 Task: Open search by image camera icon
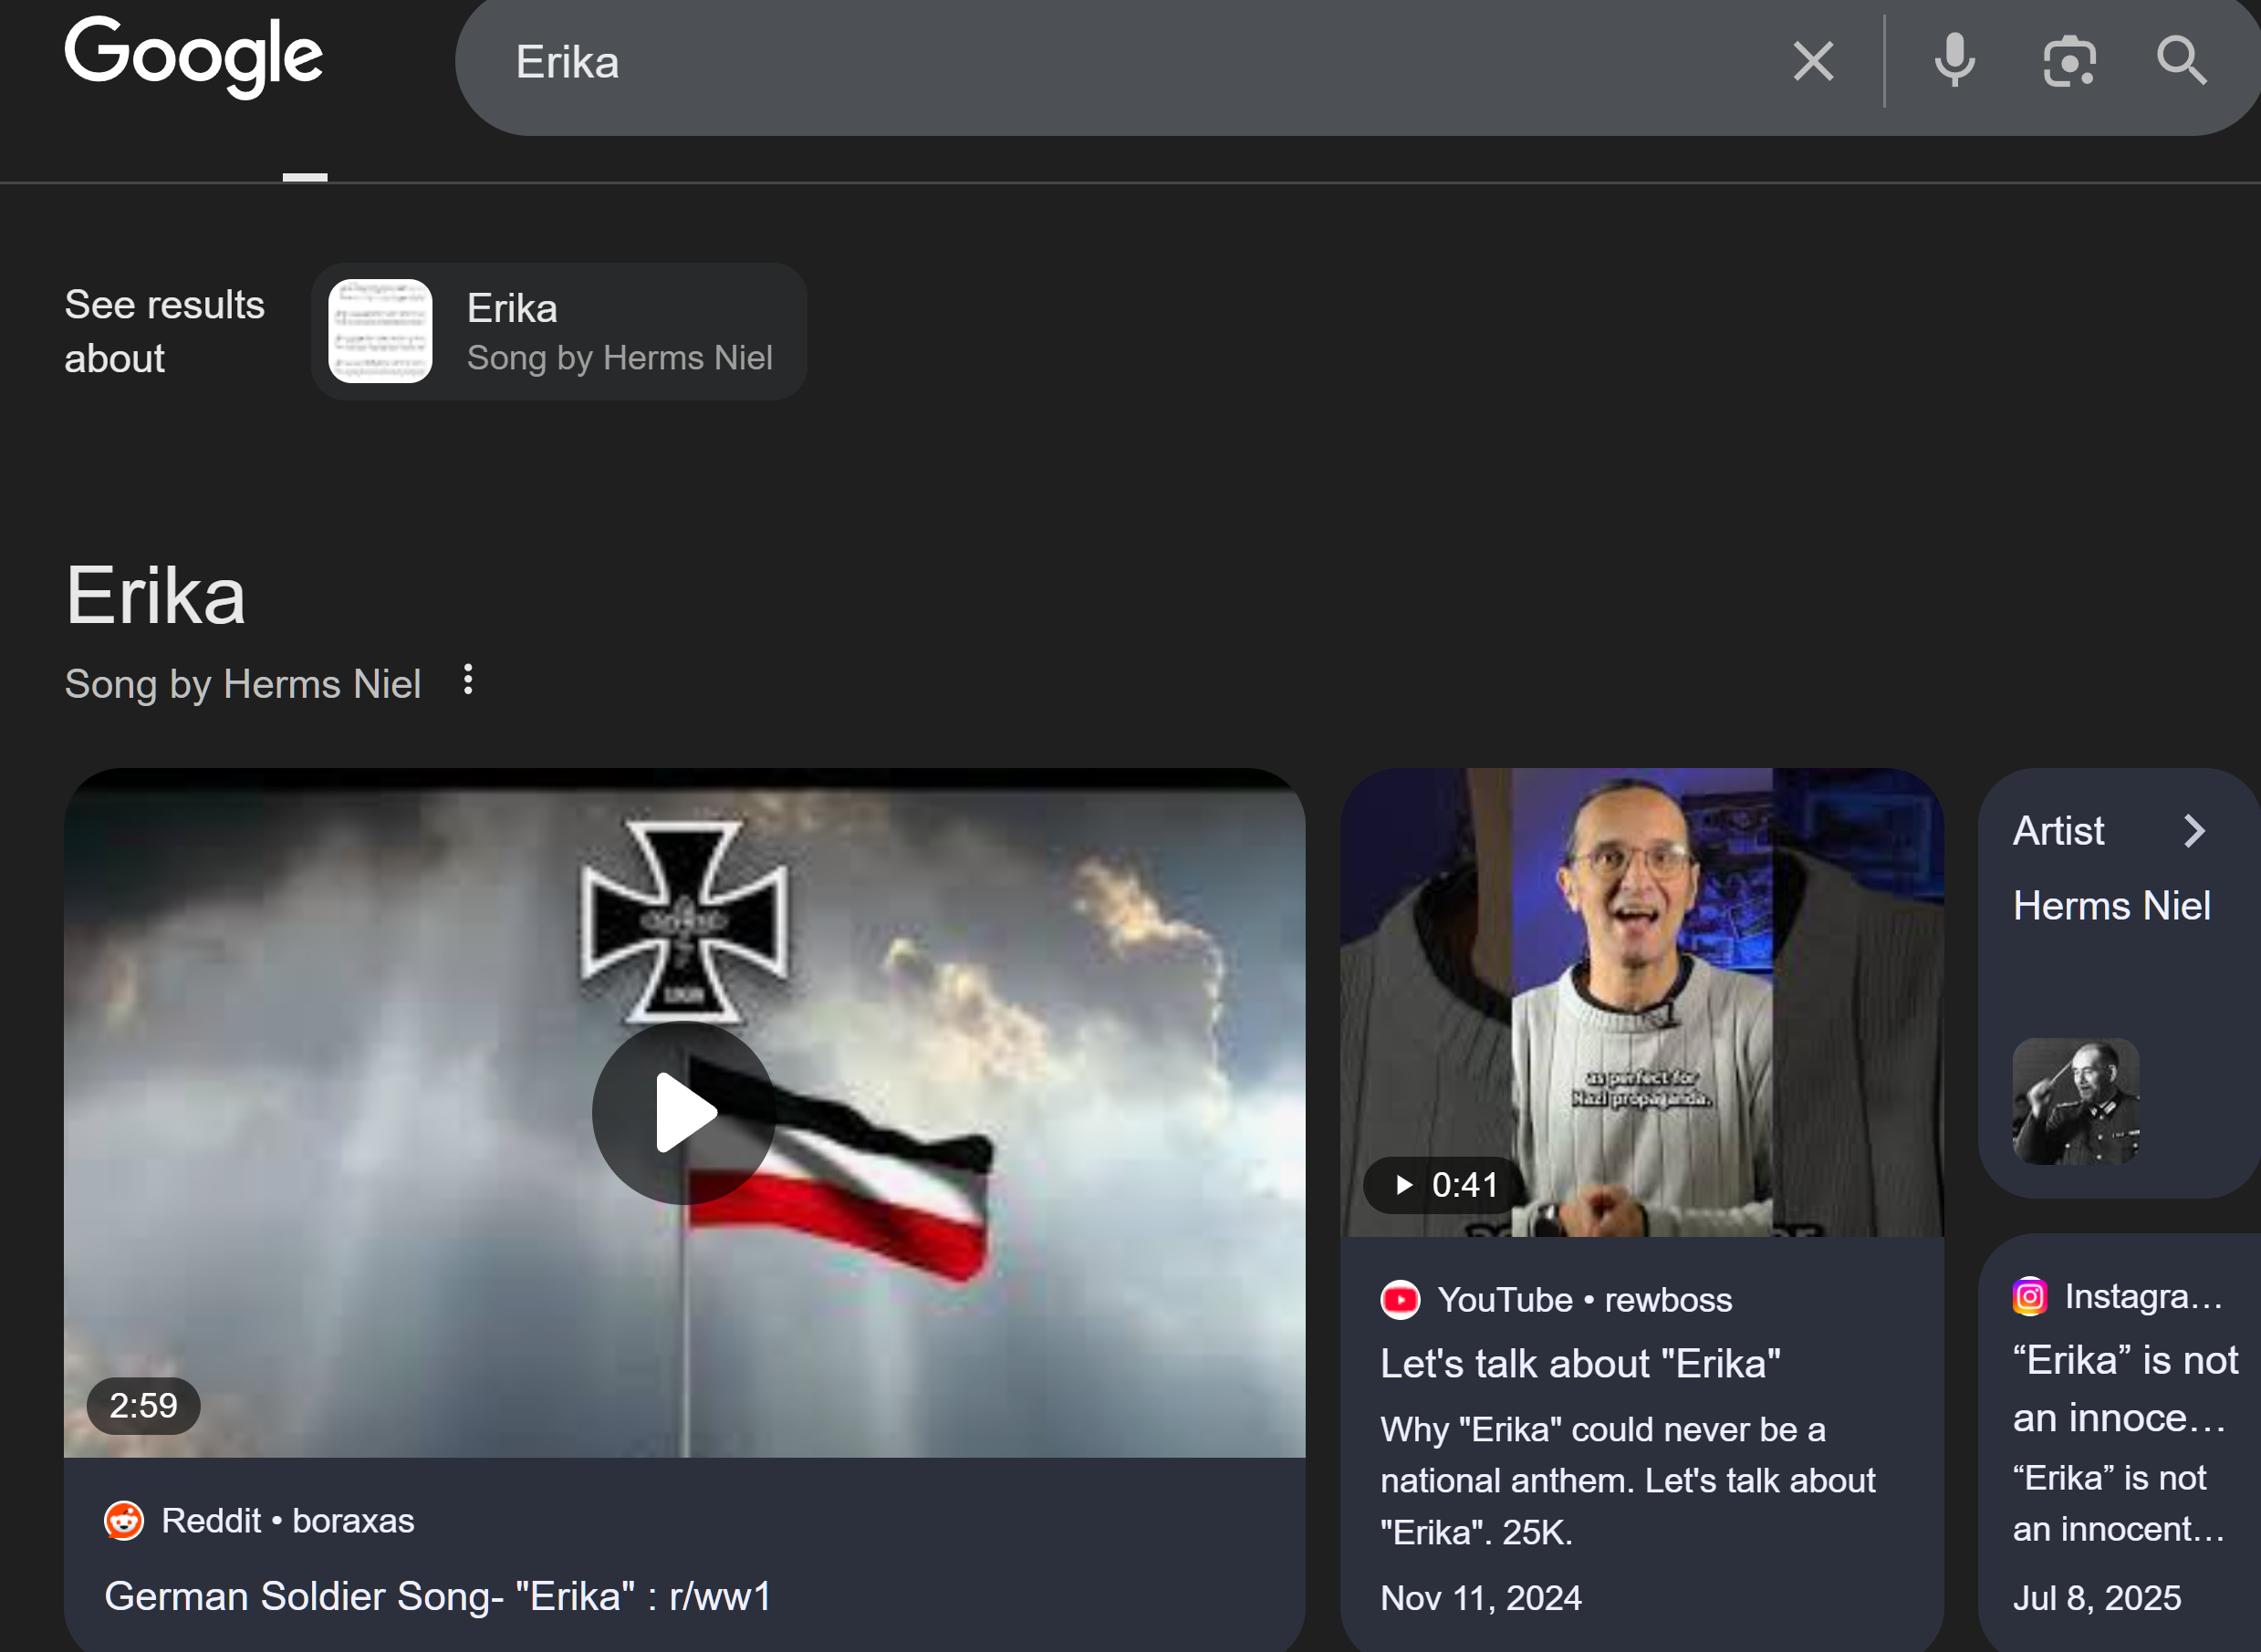click(x=2069, y=61)
